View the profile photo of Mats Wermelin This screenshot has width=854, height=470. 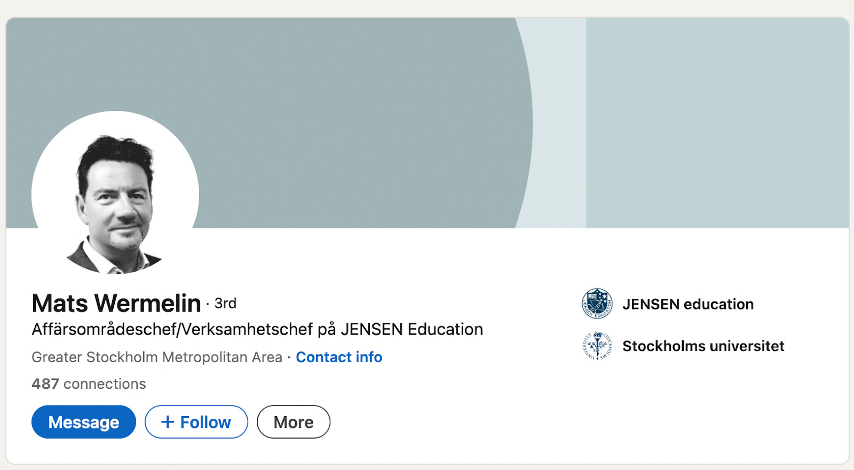pos(115,194)
